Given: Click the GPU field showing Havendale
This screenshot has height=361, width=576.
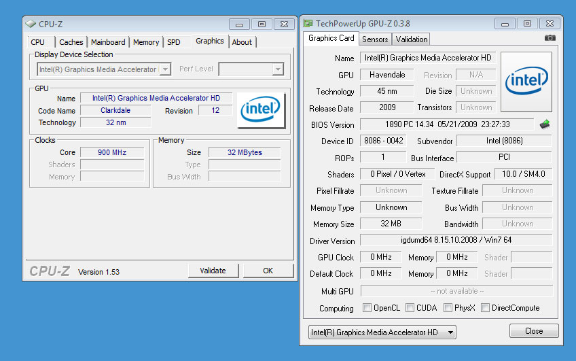Looking at the screenshot, I should (387, 75).
